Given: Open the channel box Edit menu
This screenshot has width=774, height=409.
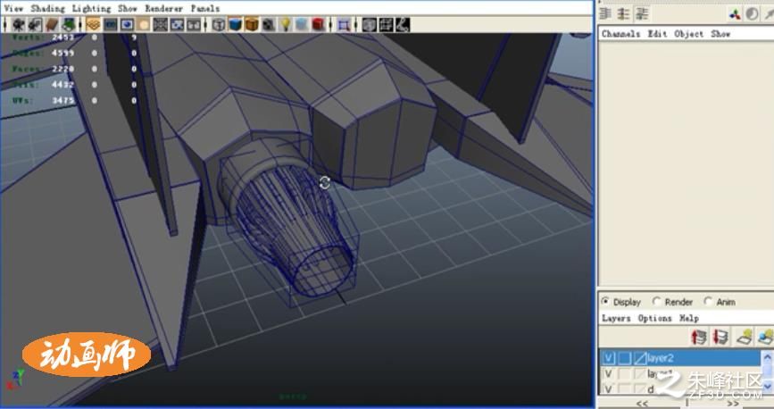Looking at the screenshot, I should pos(657,34).
